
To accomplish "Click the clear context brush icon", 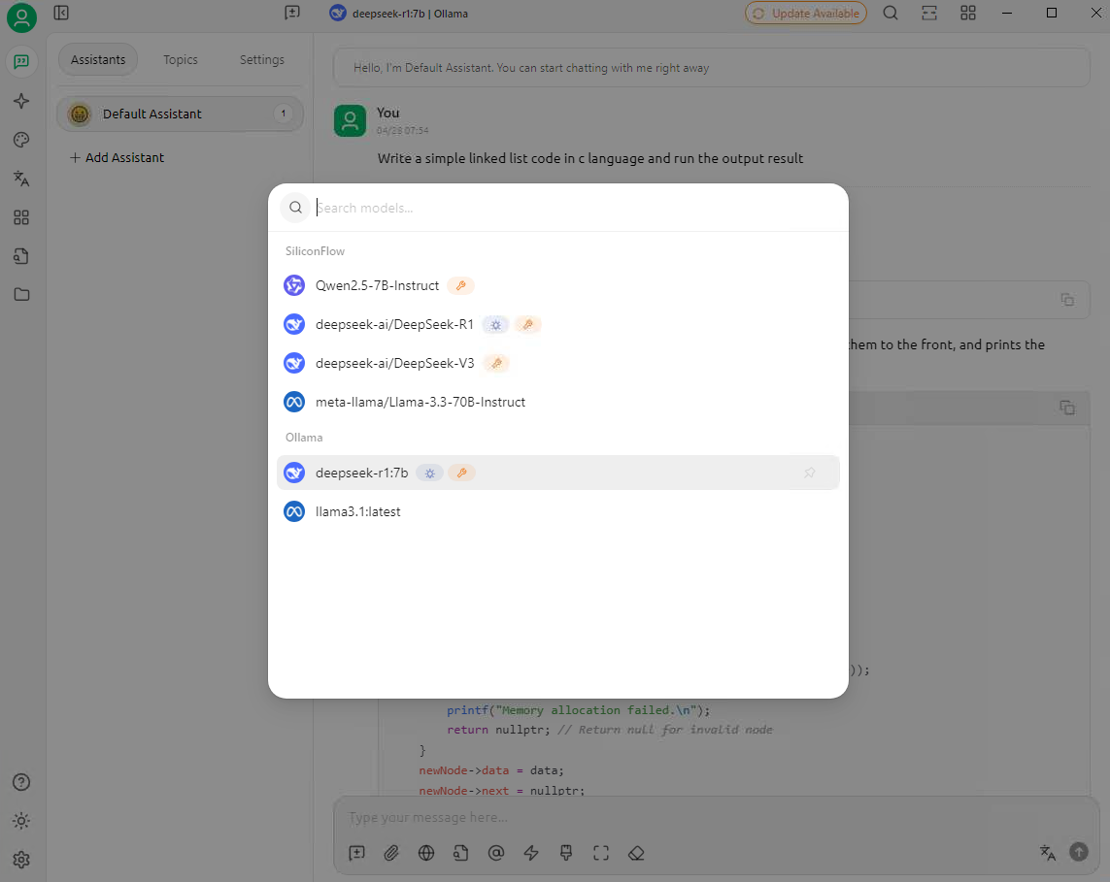I will click(565, 853).
